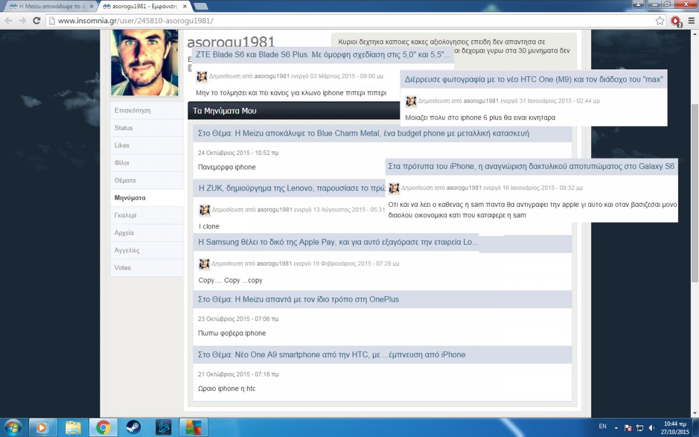Open Likes in profile sidebar
The height and width of the screenshot is (437, 699).
pyautogui.click(x=146, y=145)
